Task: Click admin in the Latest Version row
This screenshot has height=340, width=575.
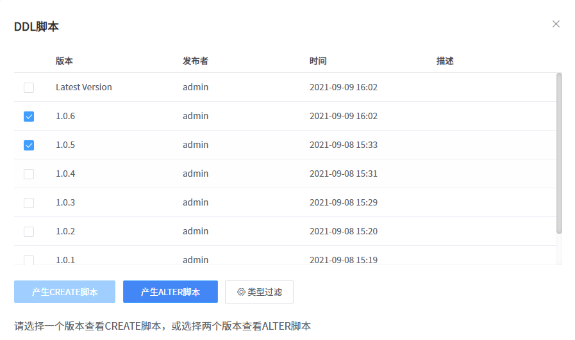Action: [196, 87]
